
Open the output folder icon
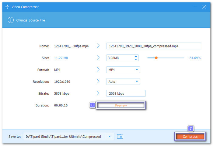(120, 136)
